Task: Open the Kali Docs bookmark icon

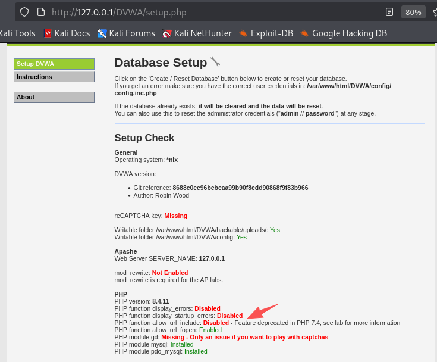Action: pyautogui.click(x=48, y=33)
